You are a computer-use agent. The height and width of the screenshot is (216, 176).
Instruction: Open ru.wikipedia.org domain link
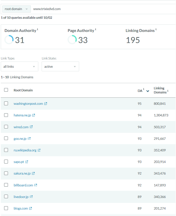point(25,150)
